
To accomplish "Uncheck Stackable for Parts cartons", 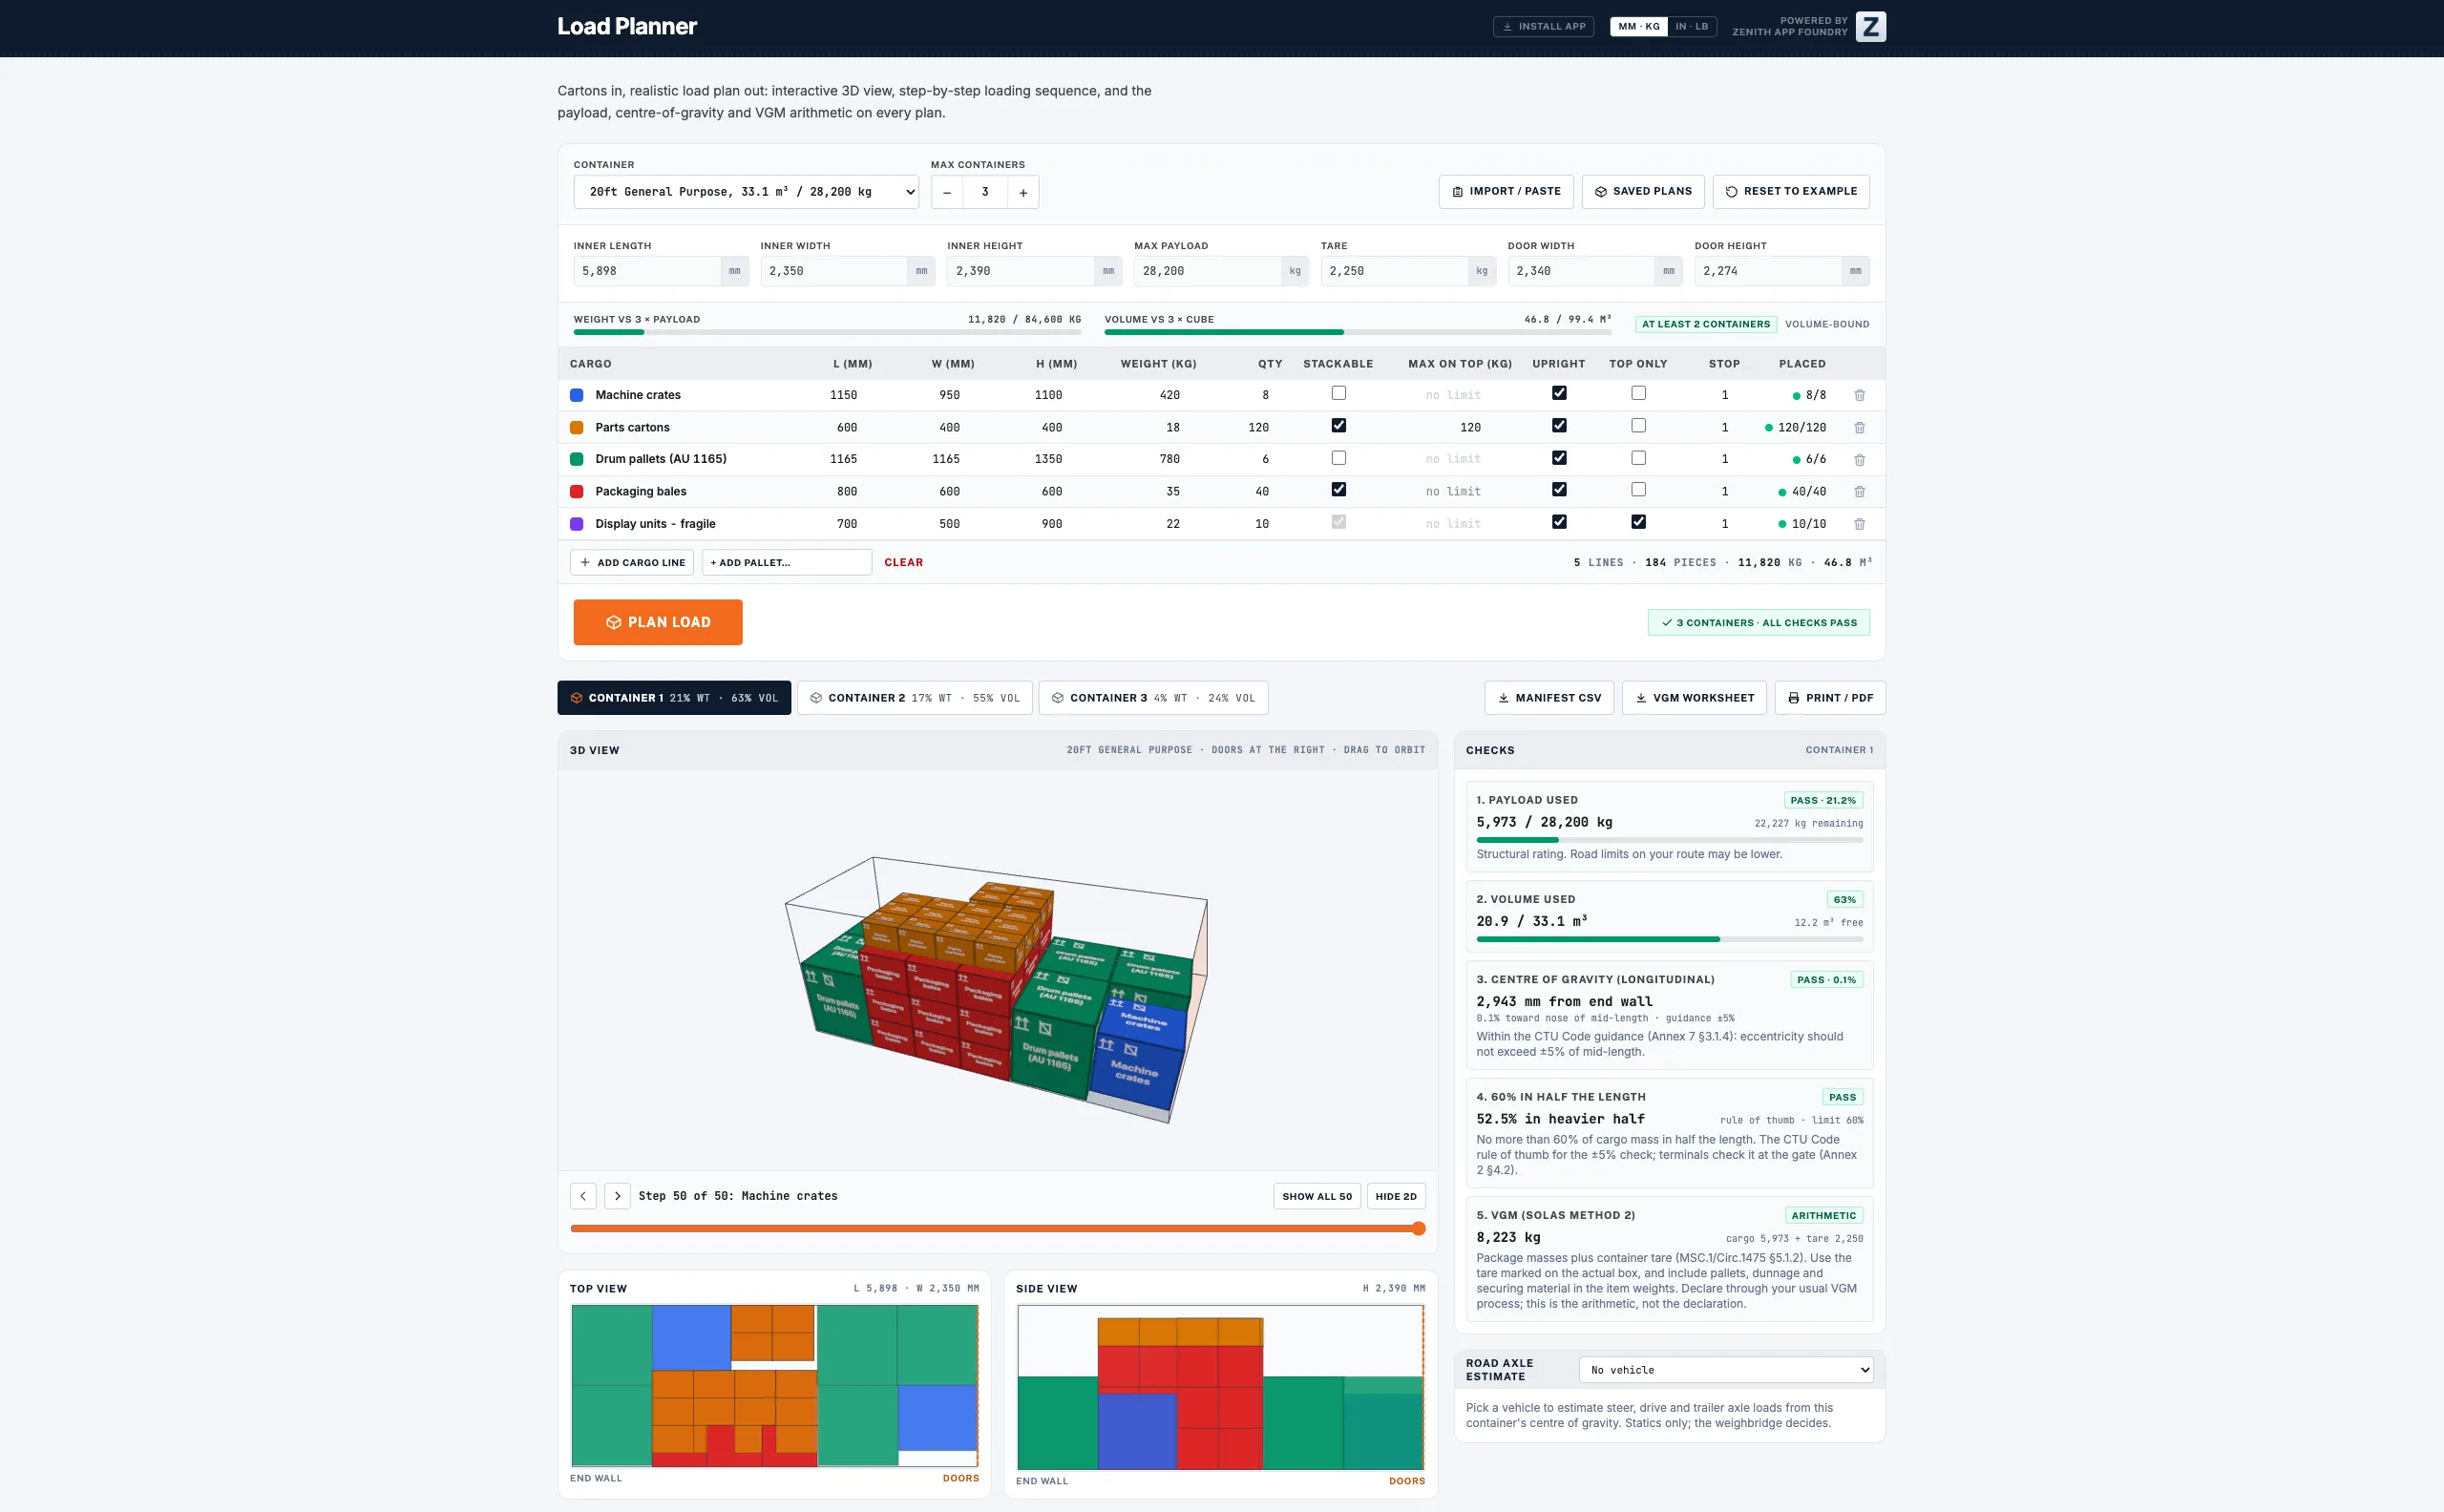I will [1338, 425].
